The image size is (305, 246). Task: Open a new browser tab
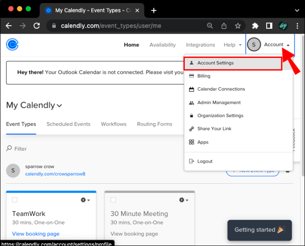pos(154,10)
